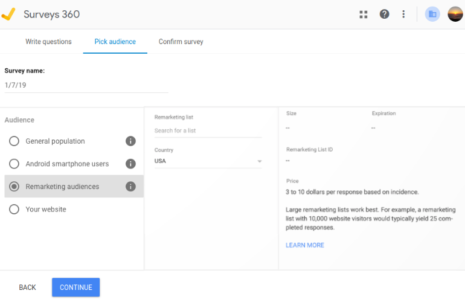Select the Your website radio button
This screenshot has height=302, width=465.
pos(14,209)
